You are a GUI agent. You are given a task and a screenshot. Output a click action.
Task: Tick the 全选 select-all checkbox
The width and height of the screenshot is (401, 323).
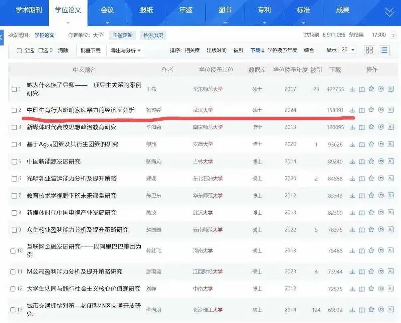[x=19, y=51]
